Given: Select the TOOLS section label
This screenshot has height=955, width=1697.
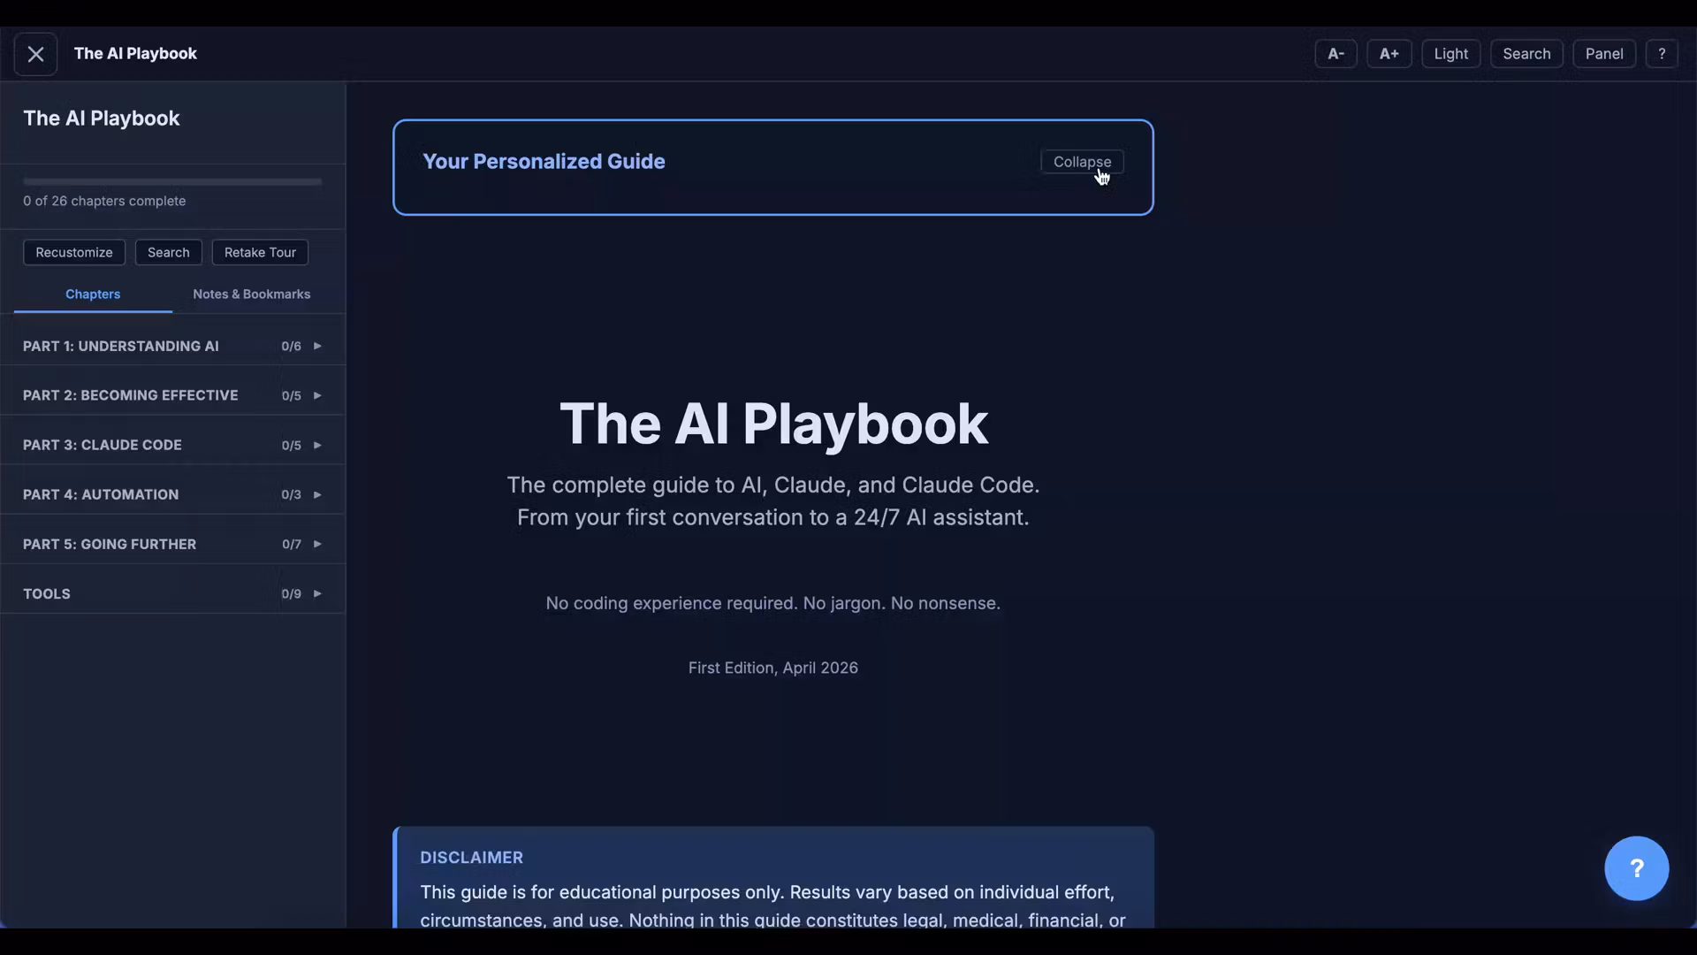Looking at the screenshot, I should coord(47,593).
